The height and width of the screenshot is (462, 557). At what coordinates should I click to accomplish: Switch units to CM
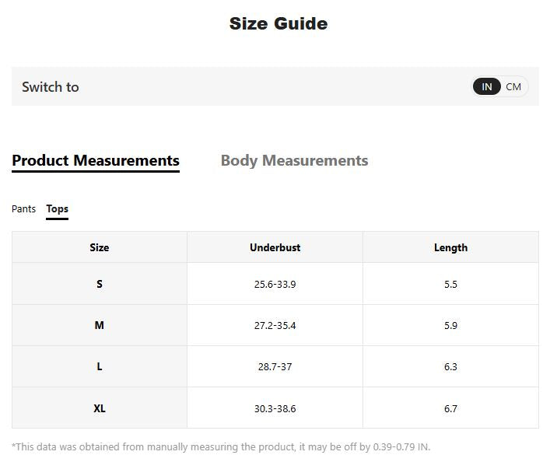coord(513,86)
